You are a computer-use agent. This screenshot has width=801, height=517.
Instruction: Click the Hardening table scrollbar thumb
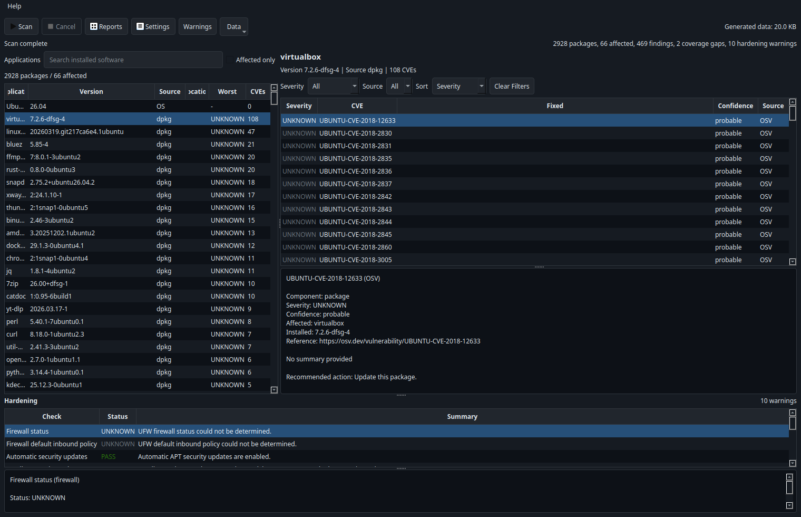point(793,423)
